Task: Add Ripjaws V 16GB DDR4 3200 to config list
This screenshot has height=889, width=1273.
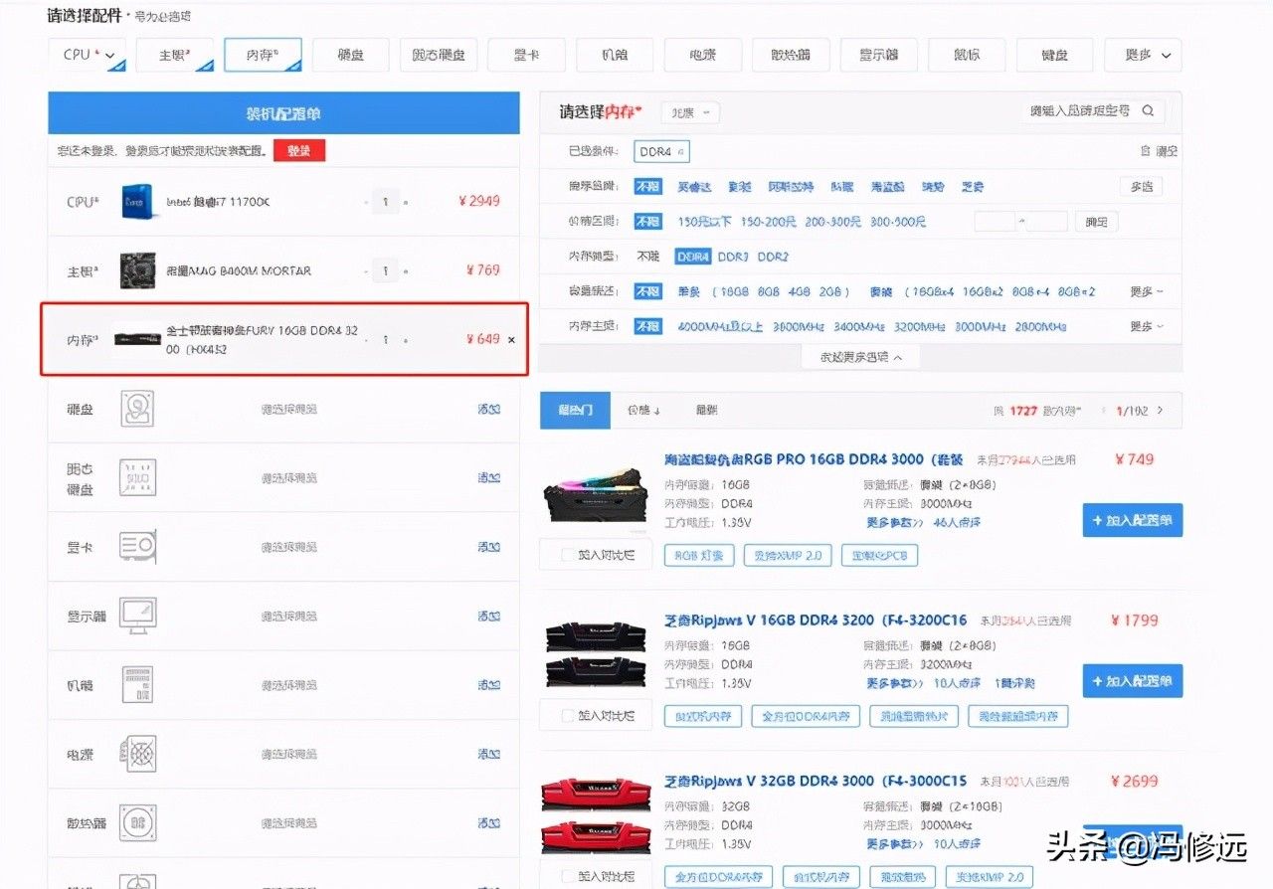Action: (x=1132, y=681)
